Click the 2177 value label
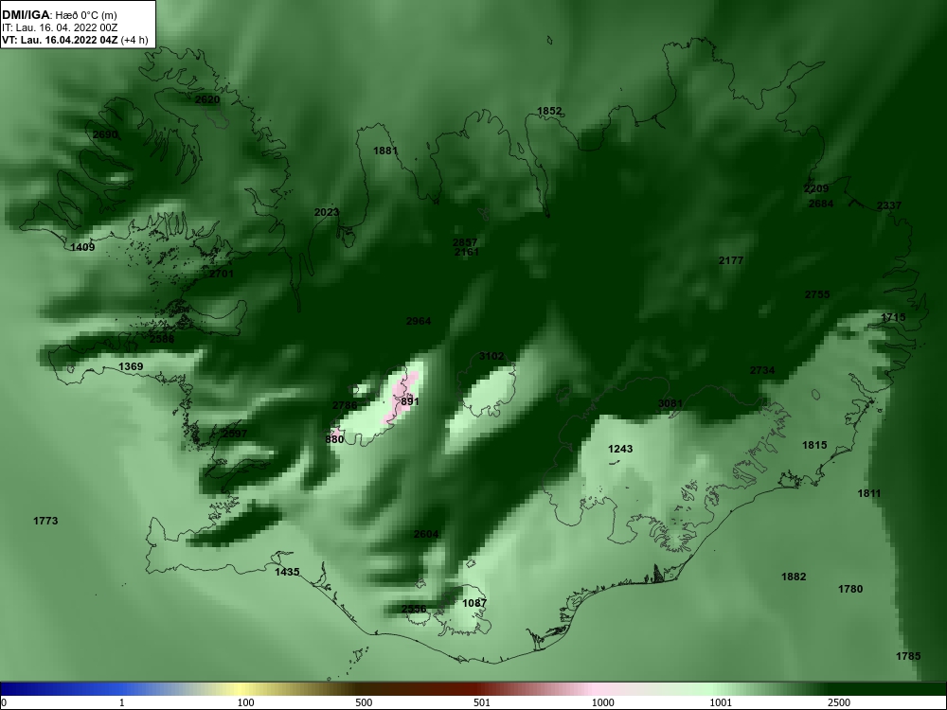The height and width of the screenshot is (710, 947). click(731, 260)
